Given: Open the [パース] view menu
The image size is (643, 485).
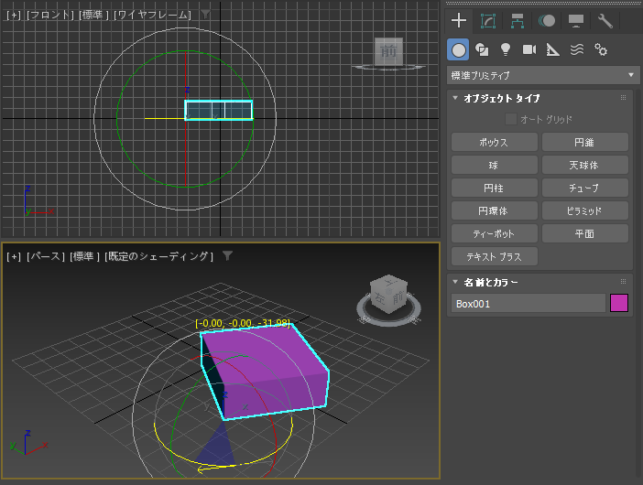Looking at the screenshot, I should click(x=46, y=257).
